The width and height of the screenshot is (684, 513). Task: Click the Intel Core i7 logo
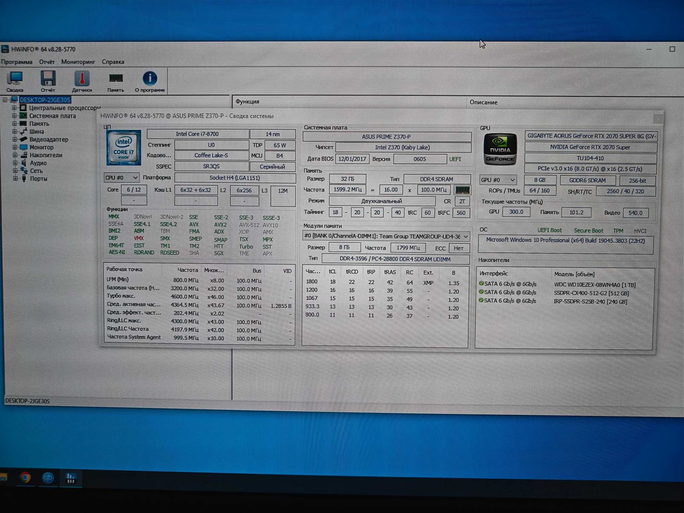(x=123, y=148)
